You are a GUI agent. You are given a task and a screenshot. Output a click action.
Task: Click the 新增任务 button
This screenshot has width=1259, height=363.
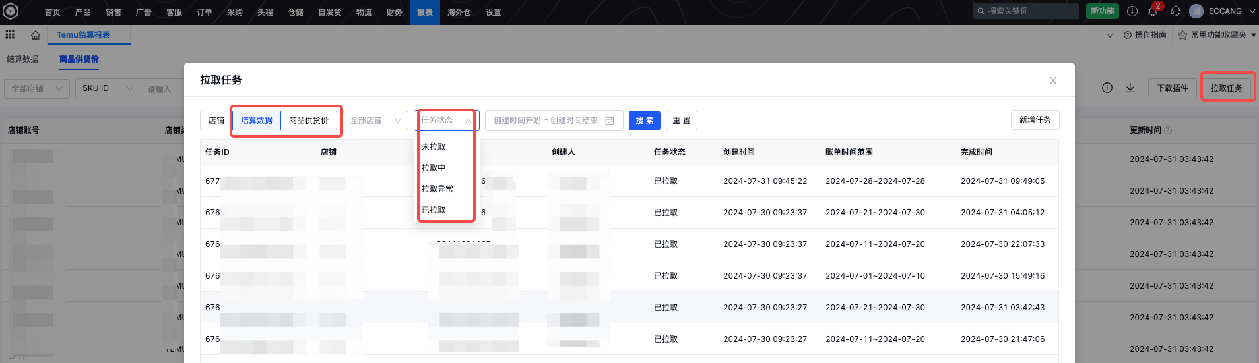click(x=1035, y=120)
